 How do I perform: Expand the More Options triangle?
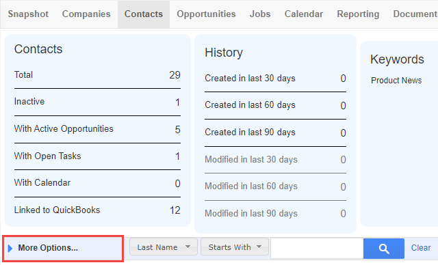pos(10,248)
